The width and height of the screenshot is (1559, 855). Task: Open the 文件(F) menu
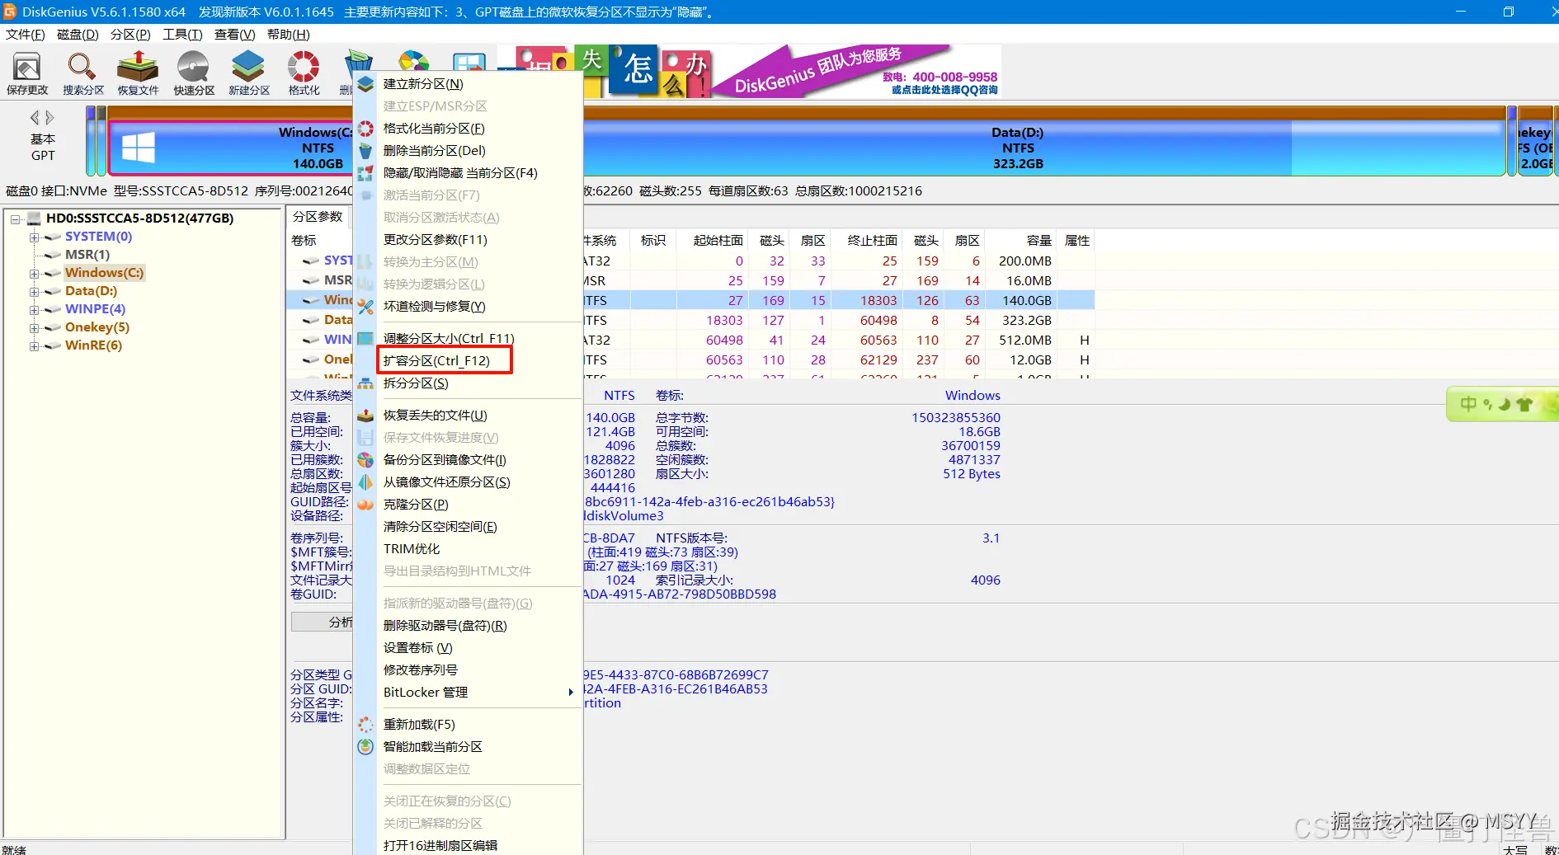(x=26, y=35)
